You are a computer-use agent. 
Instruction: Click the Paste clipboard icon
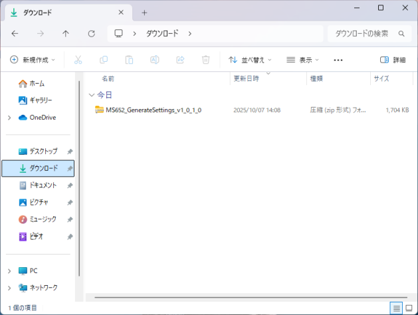[x=129, y=60]
